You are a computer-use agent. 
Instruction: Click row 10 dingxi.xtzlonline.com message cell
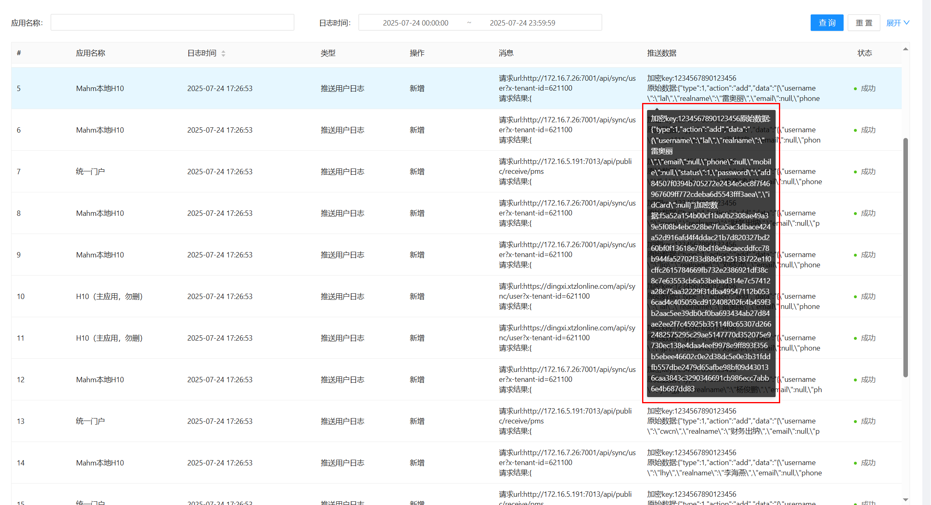(567, 296)
